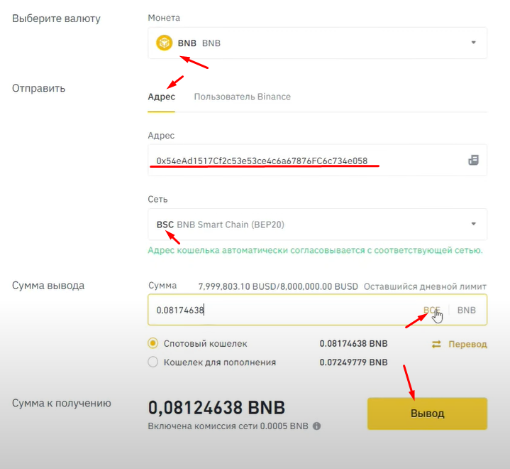This screenshot has height=469, width=510.
Task: Click the 0.08174638 BNB spot balance
Action: [x=353, y=343]
